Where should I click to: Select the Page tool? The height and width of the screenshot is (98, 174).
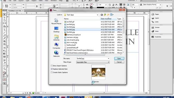pos(4,20)
